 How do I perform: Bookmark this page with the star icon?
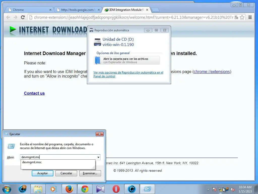pos(242,17)
